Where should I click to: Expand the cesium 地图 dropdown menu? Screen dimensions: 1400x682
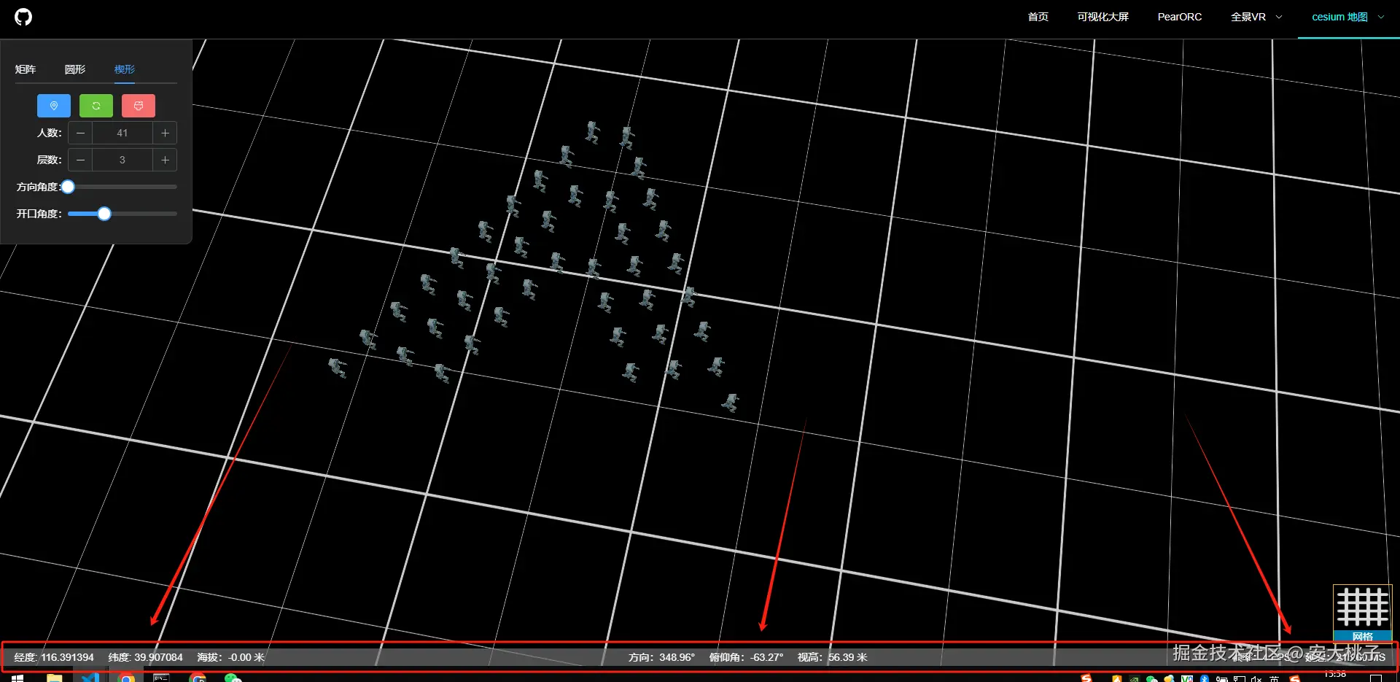pos(1348,17)
